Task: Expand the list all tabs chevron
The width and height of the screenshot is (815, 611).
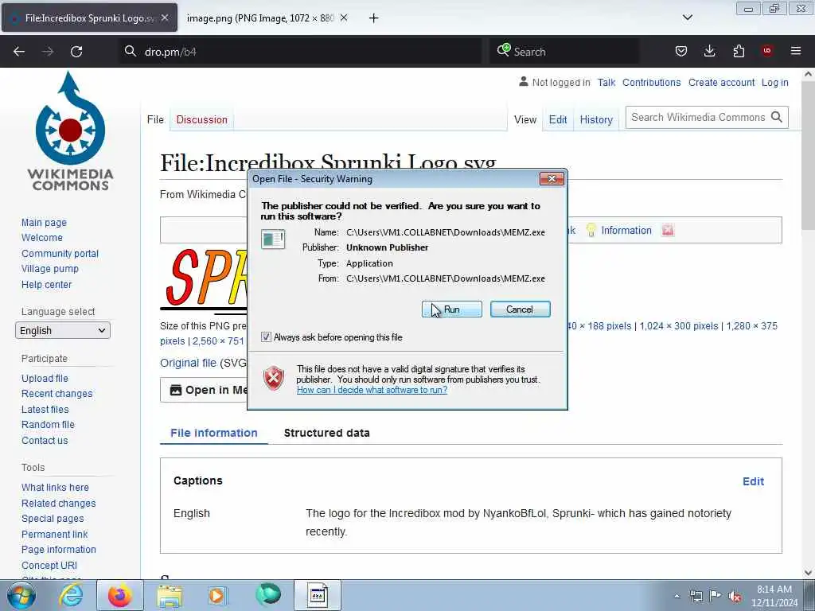Action: point(687,18)
